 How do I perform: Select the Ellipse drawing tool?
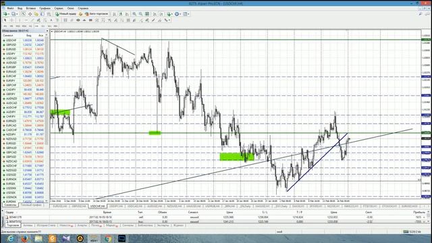[x=78, y=20]
